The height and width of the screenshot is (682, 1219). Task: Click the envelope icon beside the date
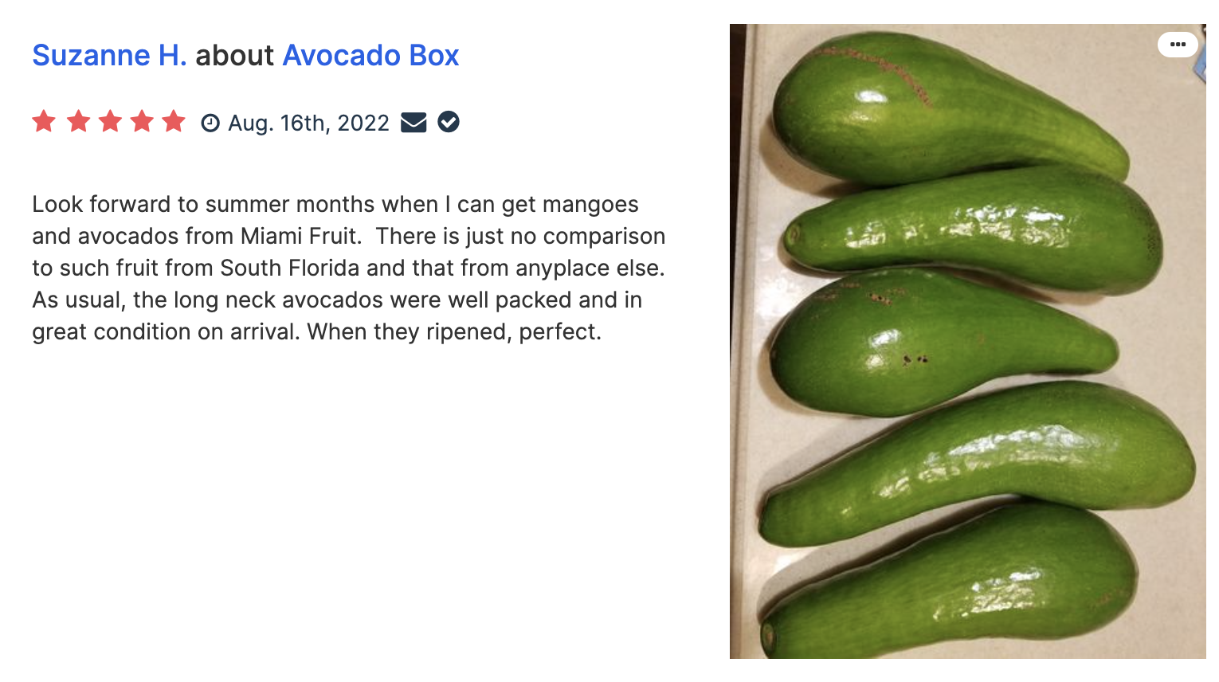pyautogui.click(x=414, y=122)
